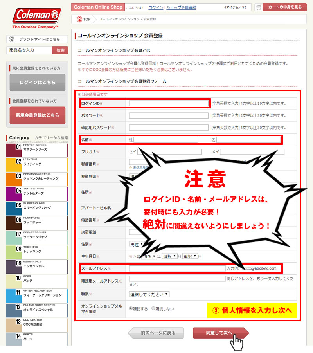Open category 13 COC限定商品
The image size is (313, 353).
(x=37, y=325)
